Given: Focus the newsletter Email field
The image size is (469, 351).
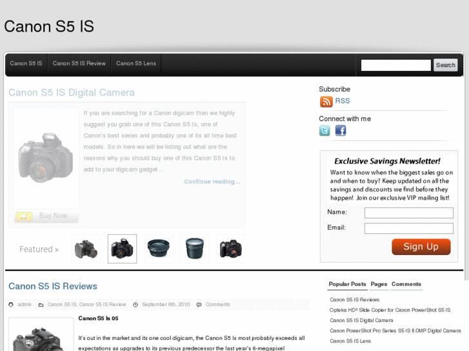Looking at the screenshot, I should 408,229.
